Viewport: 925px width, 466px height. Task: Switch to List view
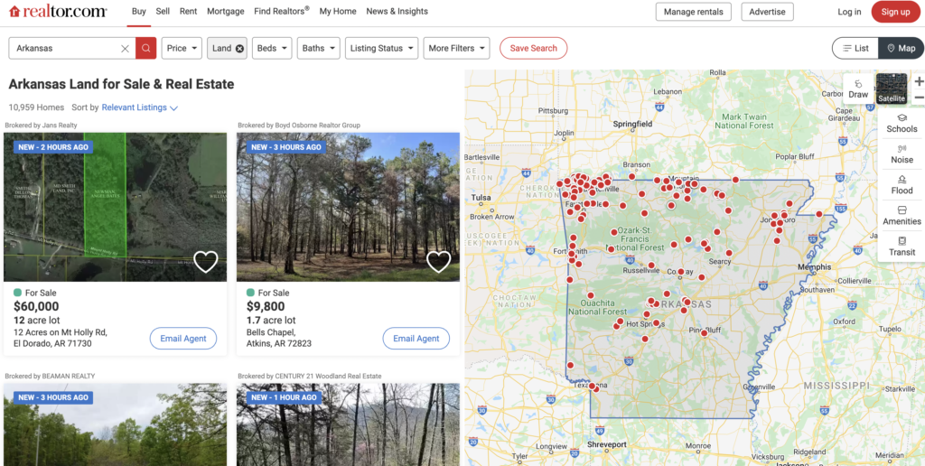point(855,49)
